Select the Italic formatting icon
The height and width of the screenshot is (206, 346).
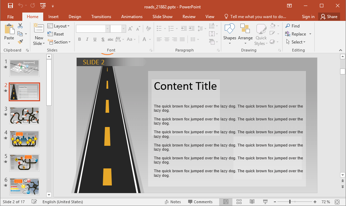[x=87, y=39]
